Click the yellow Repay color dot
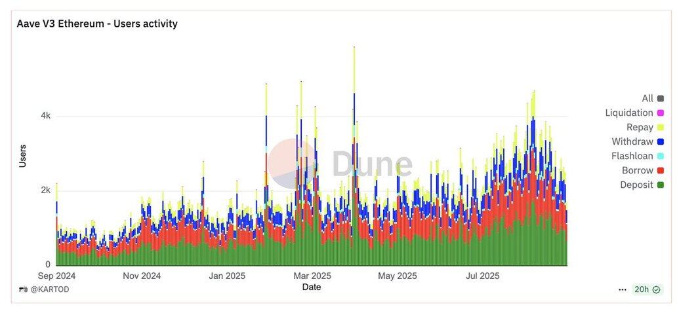The image size is (677, 311). coord(661,128)
